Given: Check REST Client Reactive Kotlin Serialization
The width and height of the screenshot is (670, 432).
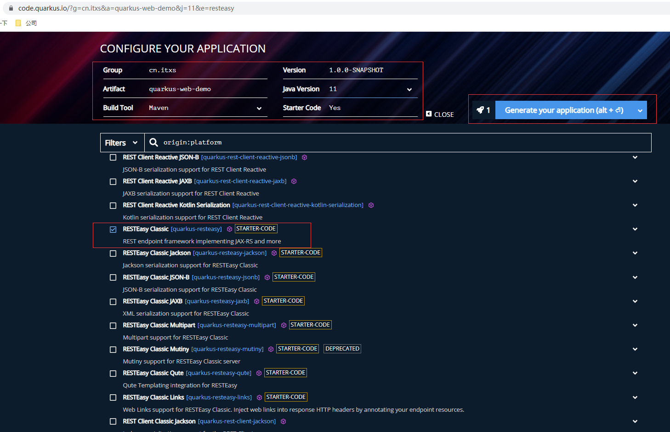Looking at the screenshot, I should [113, 205].
